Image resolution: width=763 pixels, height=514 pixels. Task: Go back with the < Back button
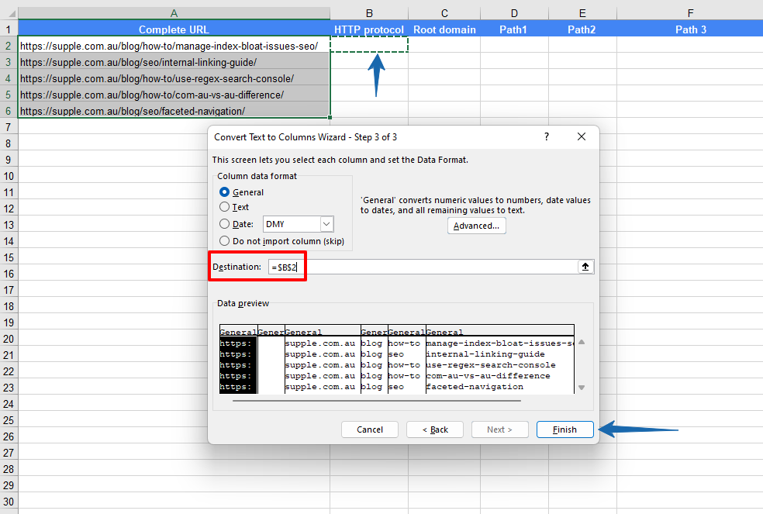coord(435,429)
